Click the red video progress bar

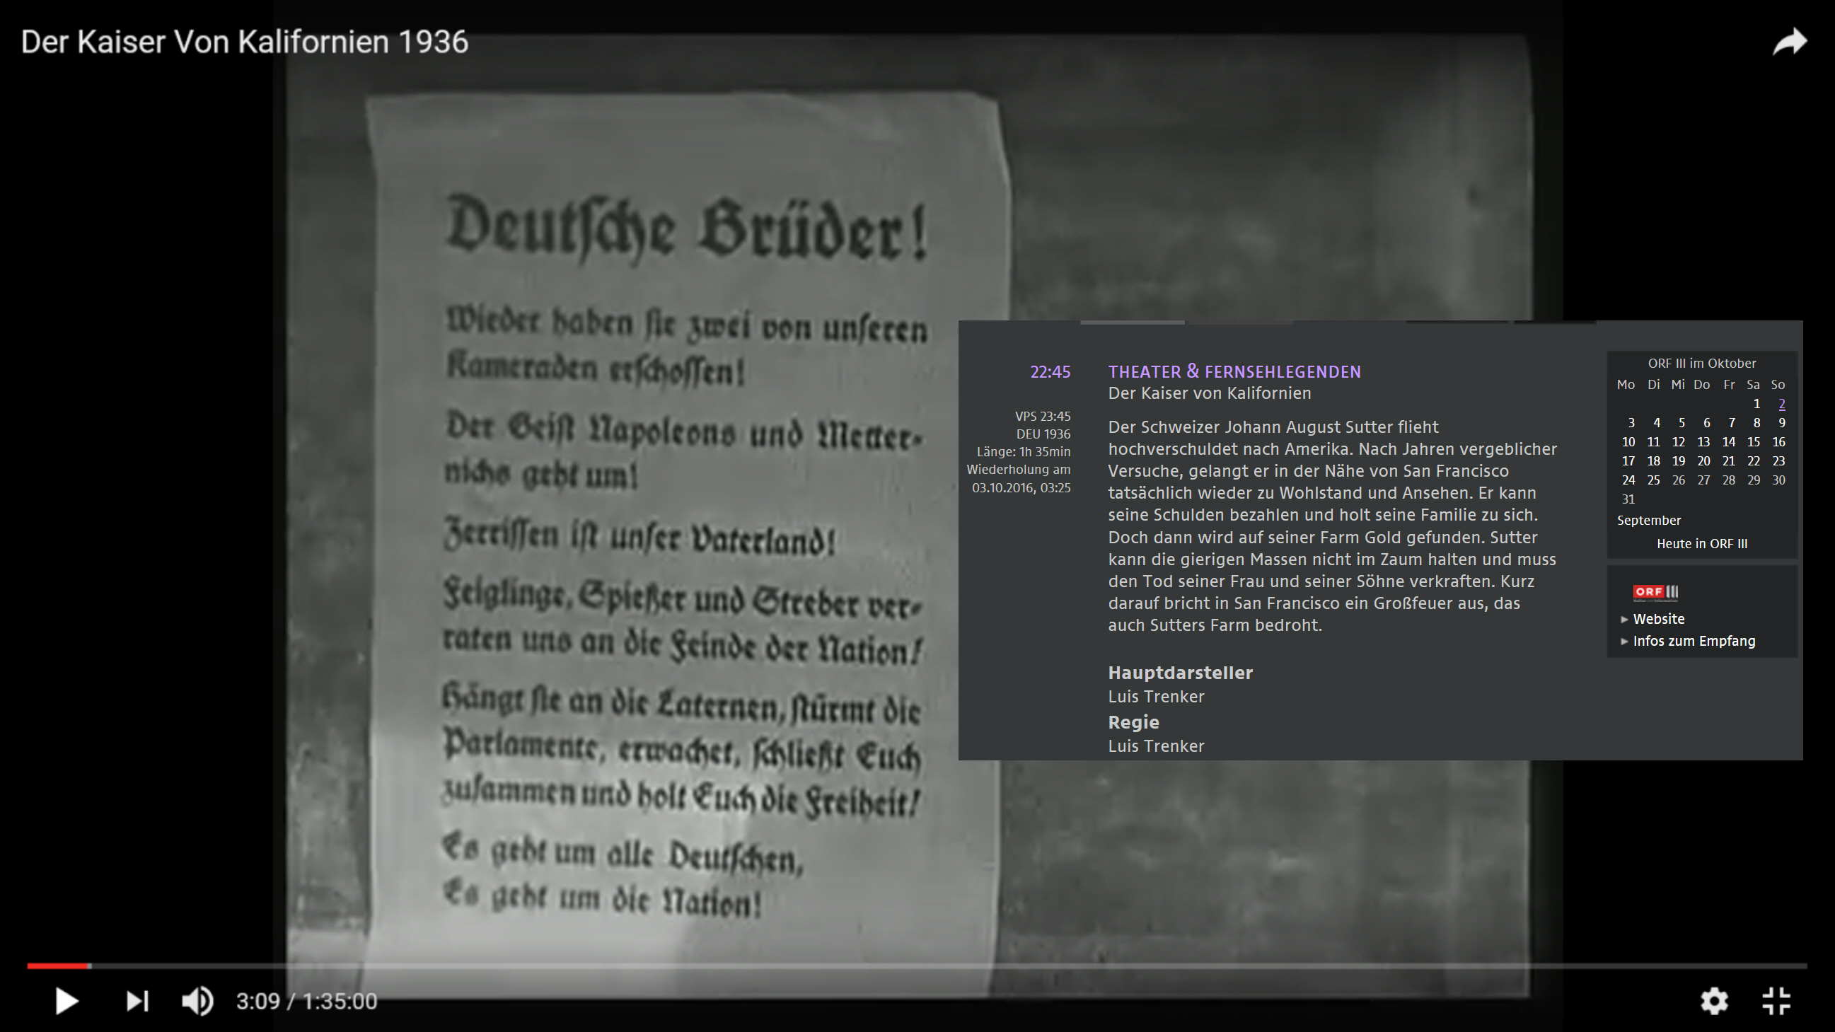click(59, 966)
